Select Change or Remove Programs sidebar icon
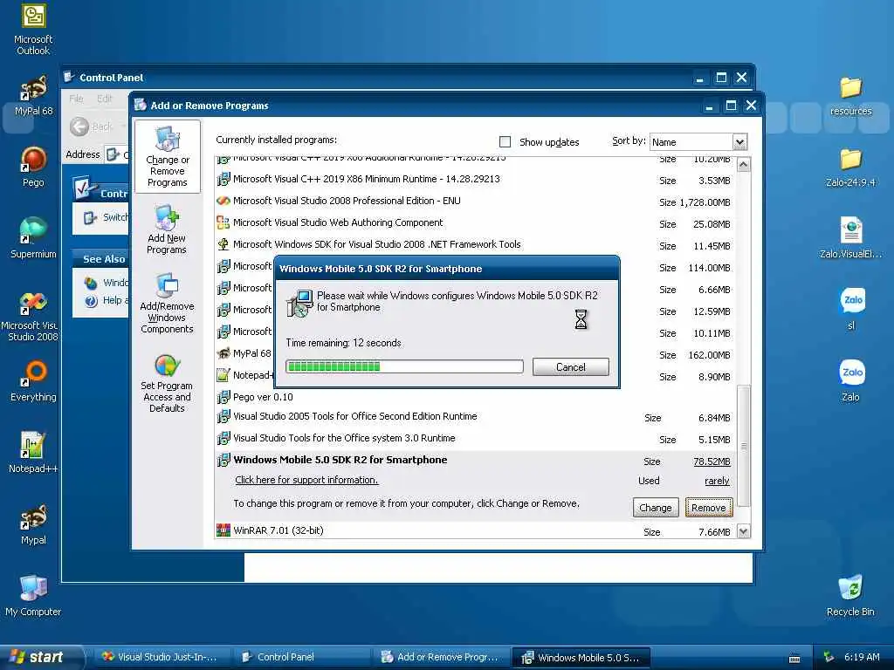Screen dimensions: 894x670 (167, 156)
